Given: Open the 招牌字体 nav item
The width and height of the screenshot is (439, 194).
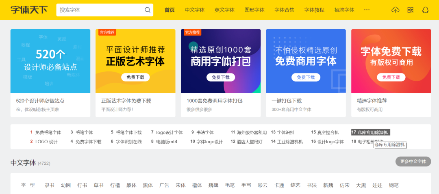Looking at the screenshot, I should (344, 10).
